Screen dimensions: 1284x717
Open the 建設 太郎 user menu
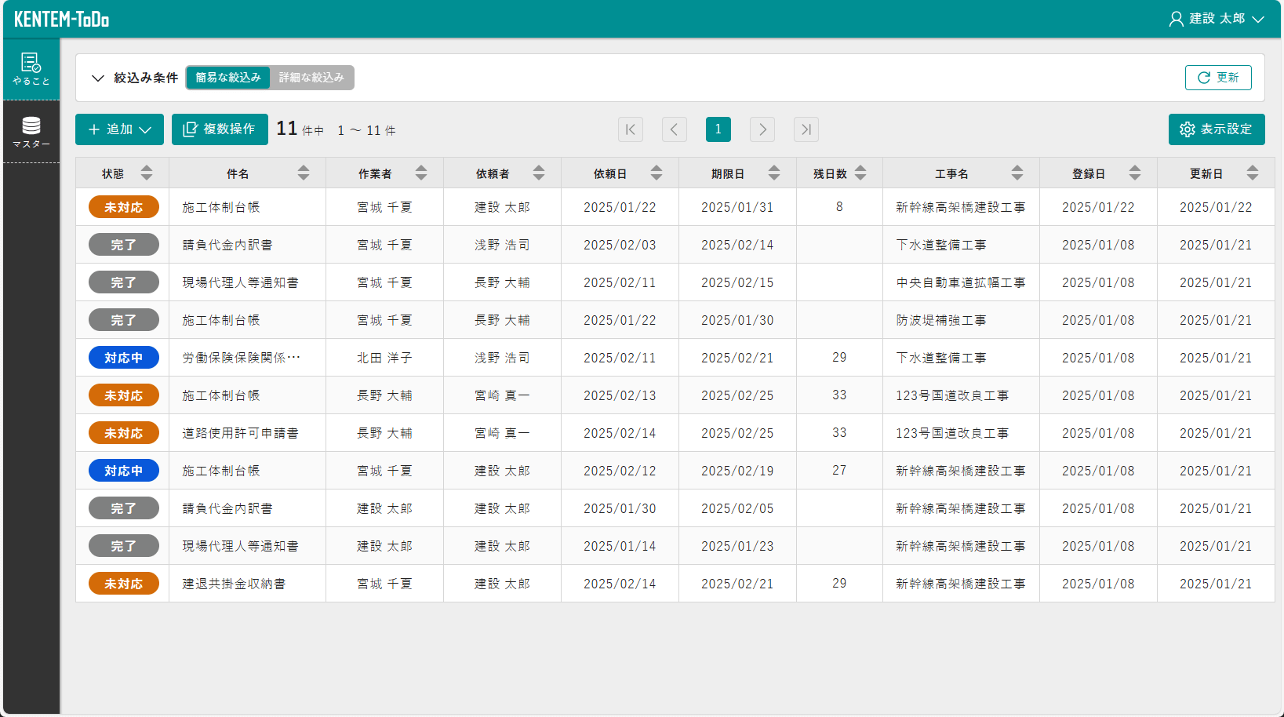coord(1216,19)
